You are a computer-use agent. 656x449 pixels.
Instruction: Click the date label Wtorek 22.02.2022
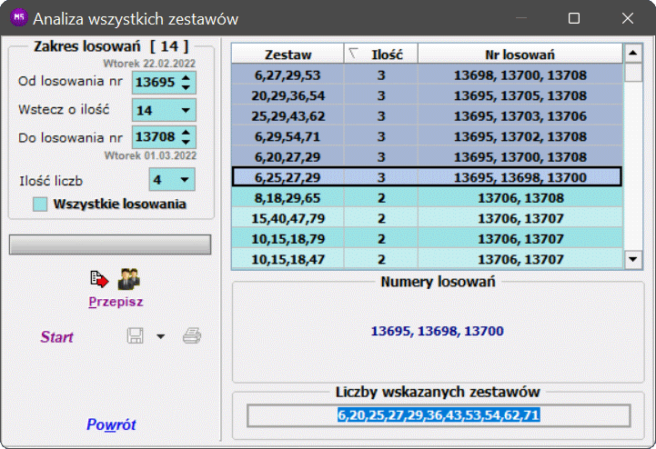pos(149,64)
